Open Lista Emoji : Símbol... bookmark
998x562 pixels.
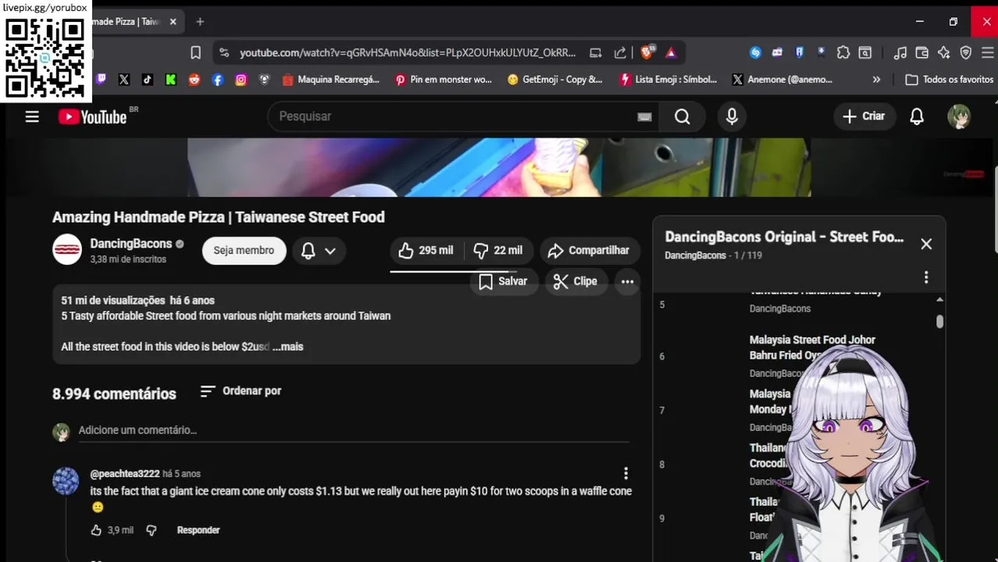[x=668, y=79]
